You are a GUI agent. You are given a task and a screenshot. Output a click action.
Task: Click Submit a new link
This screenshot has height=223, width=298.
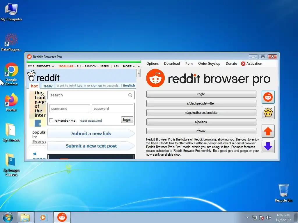(91, 133)
